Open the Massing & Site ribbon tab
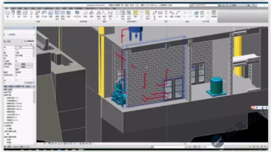 click(x=48, y=8)
